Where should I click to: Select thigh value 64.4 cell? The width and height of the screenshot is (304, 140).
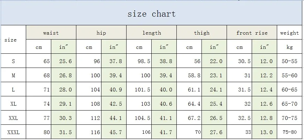coord(189,104)
